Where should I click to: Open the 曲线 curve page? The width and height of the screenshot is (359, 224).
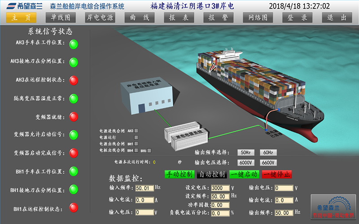(139, 17)
